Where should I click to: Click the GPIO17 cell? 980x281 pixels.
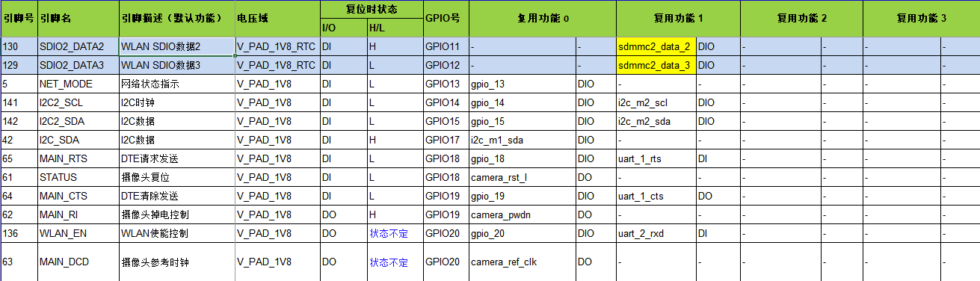pyautogui.click(x=446, y=140)
